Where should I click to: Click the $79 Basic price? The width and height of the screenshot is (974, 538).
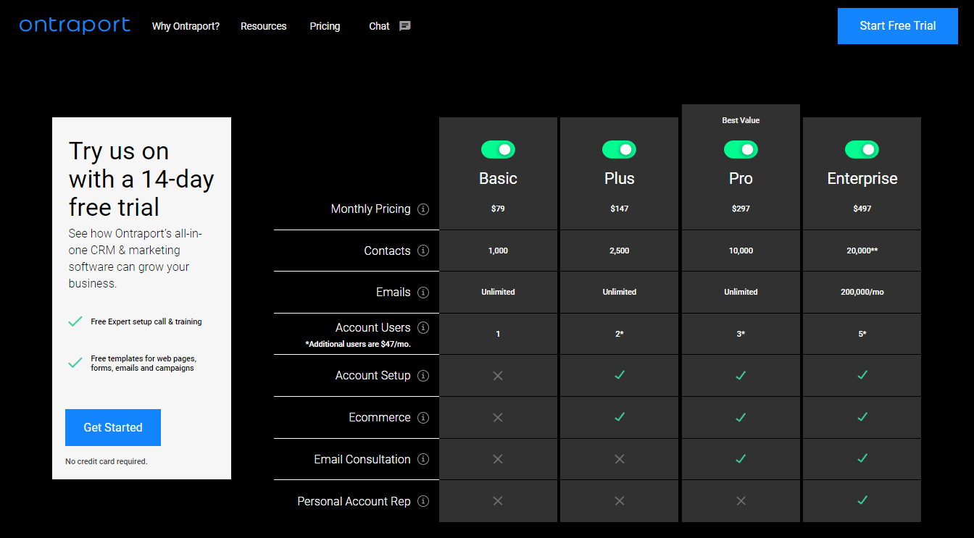(x=498, y=209)
